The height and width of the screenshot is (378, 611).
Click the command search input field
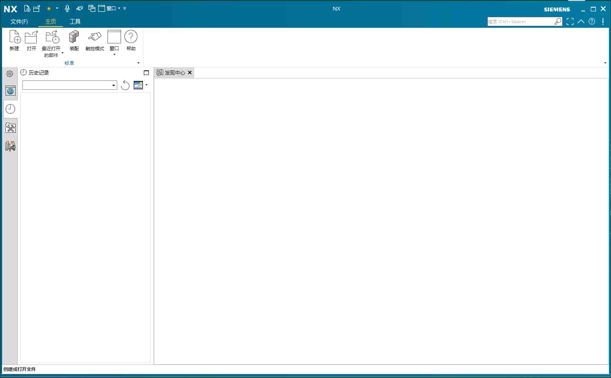point(520,21)
